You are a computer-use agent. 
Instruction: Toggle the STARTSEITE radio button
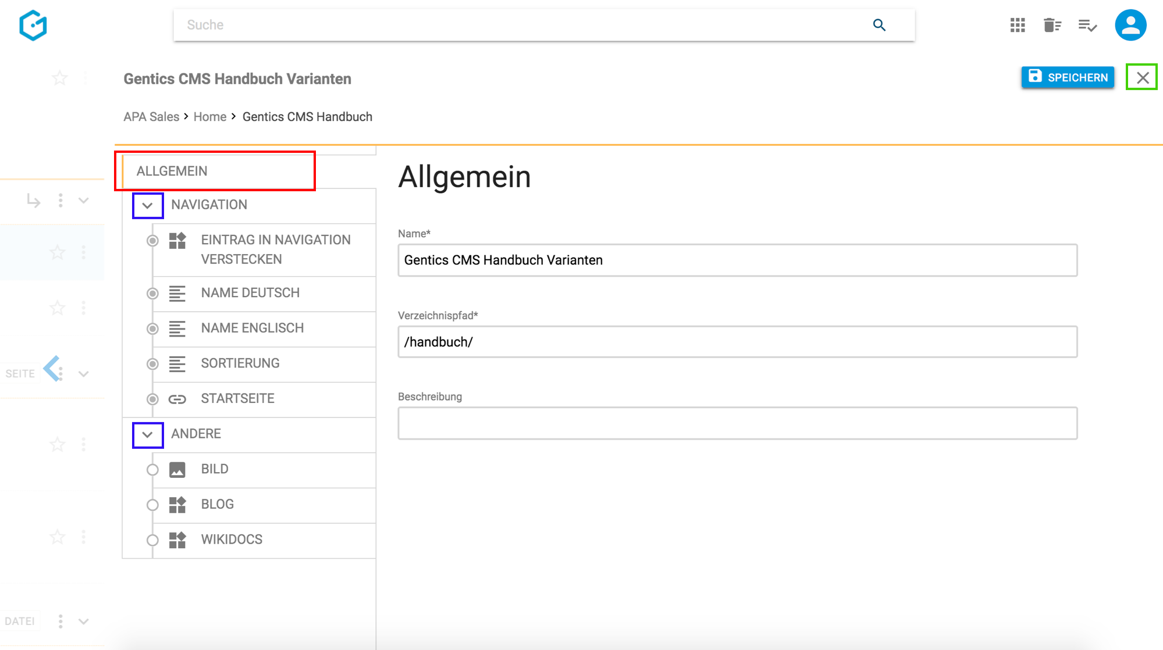pos(152,399)
